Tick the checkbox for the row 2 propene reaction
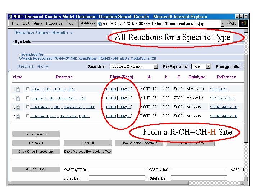 pyautogui.click(x=28, y=98)
